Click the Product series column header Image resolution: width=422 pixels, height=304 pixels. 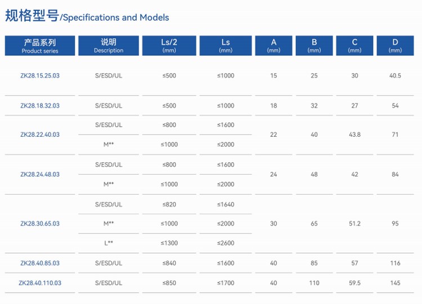pos(40,46)
